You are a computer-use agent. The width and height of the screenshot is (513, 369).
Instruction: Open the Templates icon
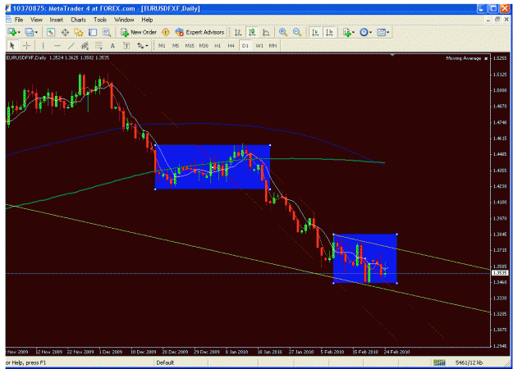coord(381,32)
